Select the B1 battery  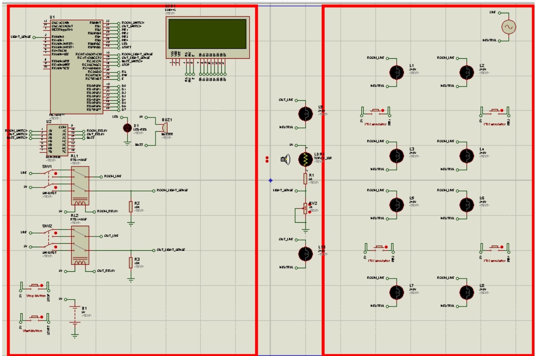tap(75, 315)
